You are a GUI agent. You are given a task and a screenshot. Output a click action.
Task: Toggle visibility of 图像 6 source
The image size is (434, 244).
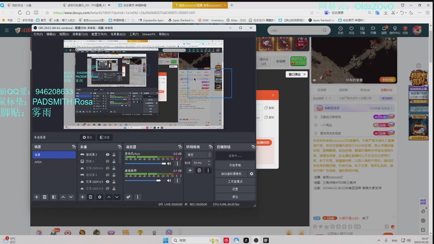107,161
